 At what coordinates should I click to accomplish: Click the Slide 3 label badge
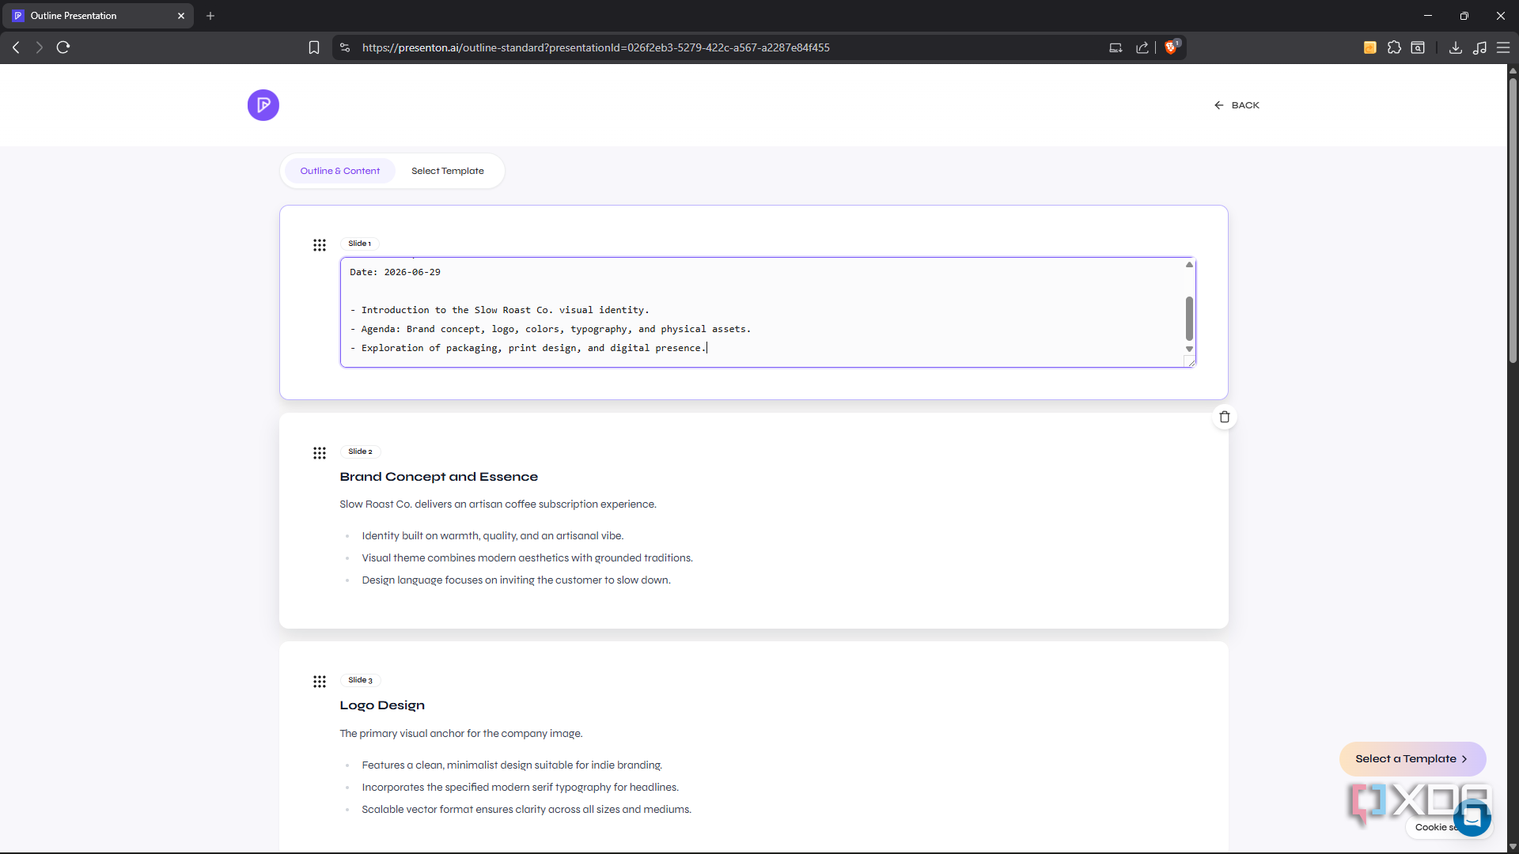pyautogui.click(x=360, y=680)
